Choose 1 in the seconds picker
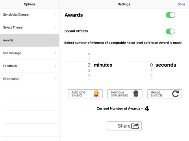 pyautogui.click(x=152, y=70)
